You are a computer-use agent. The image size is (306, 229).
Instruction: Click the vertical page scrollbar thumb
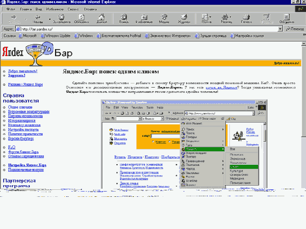(304, 91)
